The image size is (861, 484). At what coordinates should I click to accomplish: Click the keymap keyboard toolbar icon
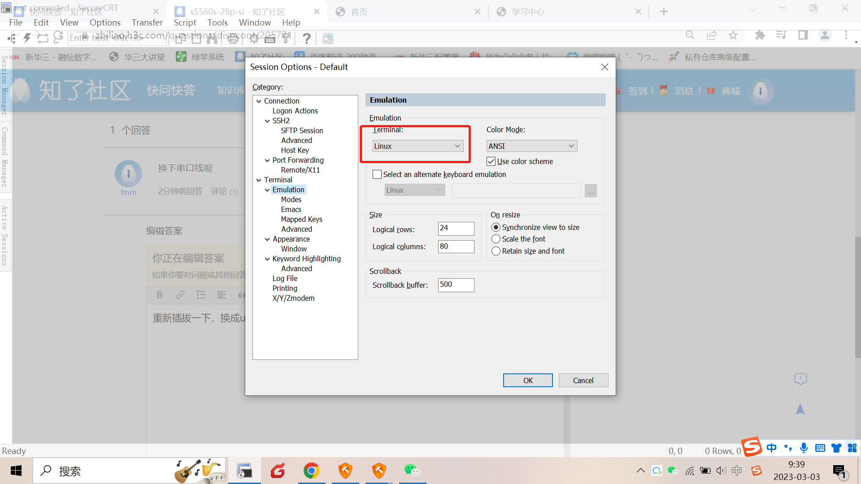[270, 39]
